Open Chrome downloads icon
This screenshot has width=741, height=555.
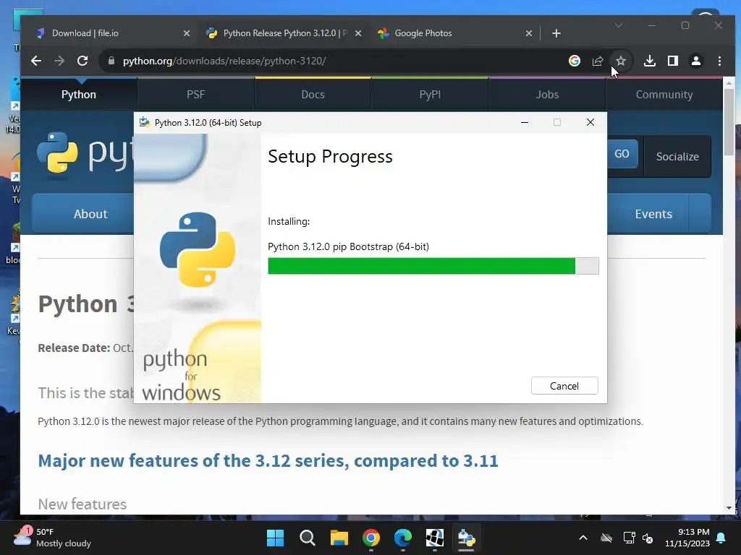click(x=650, y=61)
